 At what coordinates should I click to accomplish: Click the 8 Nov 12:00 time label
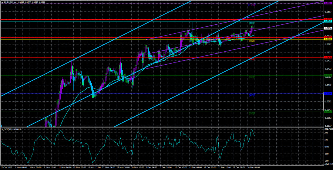click(x=49, y=167)
